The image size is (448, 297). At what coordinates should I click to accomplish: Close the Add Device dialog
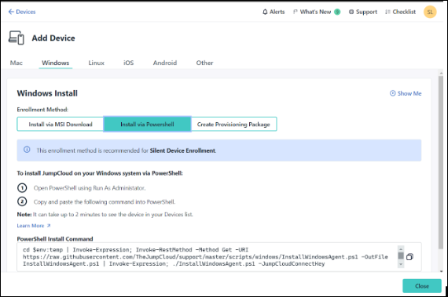point(422,286)
